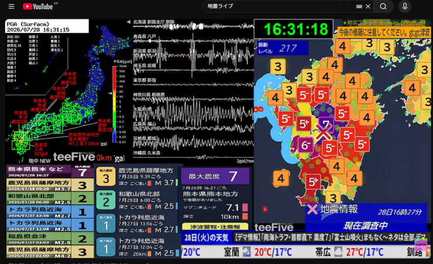Click the teeFive logo under the PGA map
The width and height of the screenshot is (433, 264).
tap(74, 157)
